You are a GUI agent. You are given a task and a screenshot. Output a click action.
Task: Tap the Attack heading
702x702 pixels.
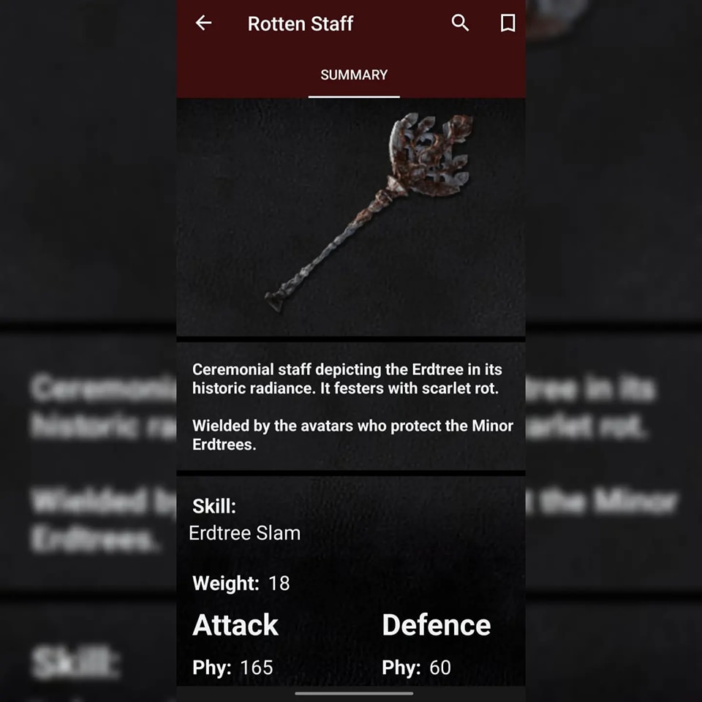click(235, 625)
